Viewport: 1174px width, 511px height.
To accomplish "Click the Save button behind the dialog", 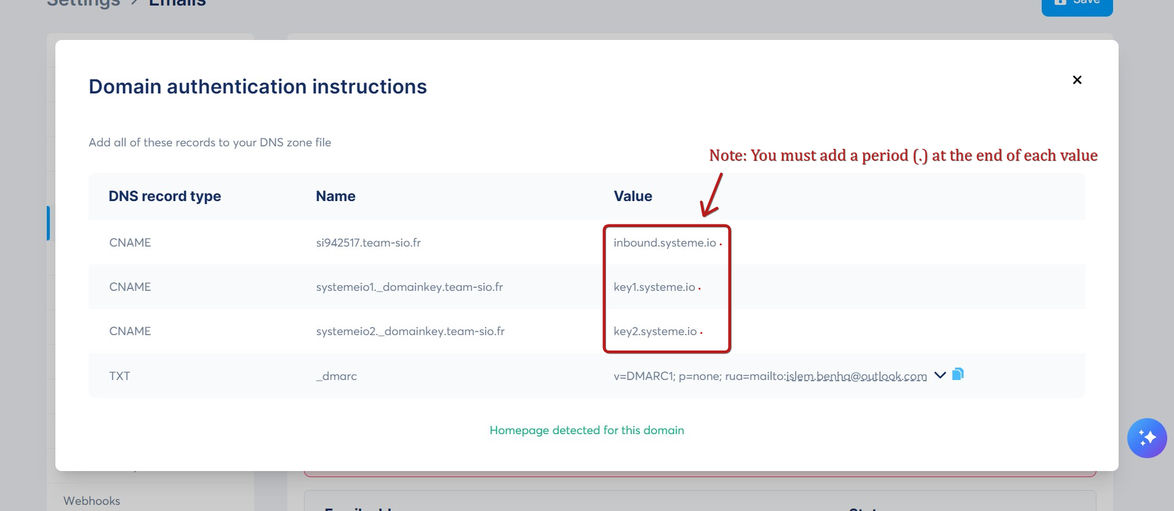I will 1077,5.
